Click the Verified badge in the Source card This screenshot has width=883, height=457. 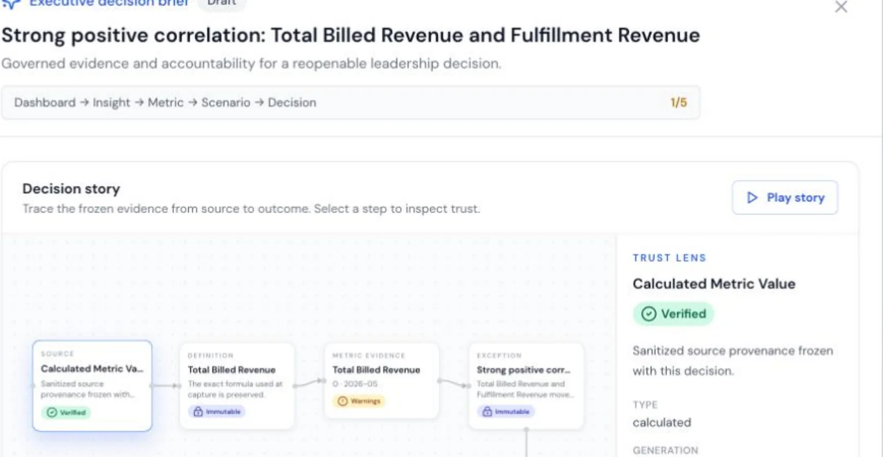(x=66, y=412)
